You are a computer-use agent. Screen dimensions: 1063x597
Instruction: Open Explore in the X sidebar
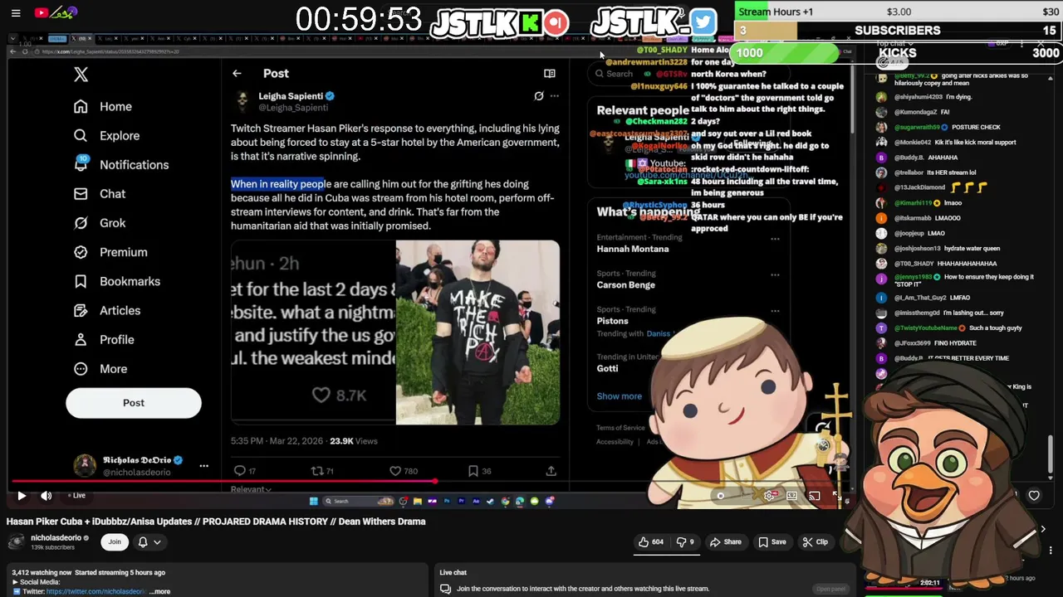(106, 136)
